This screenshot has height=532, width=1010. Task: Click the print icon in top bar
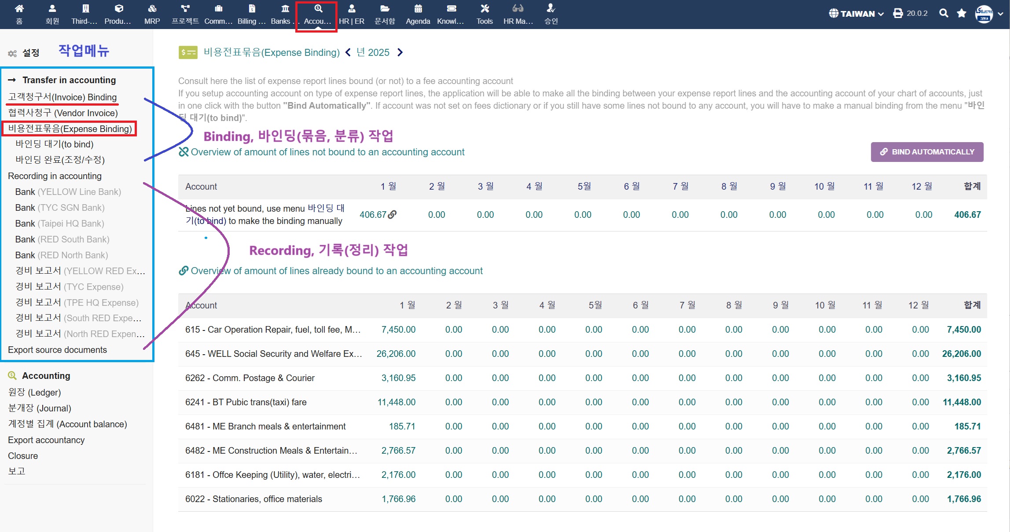click(898, 13)
